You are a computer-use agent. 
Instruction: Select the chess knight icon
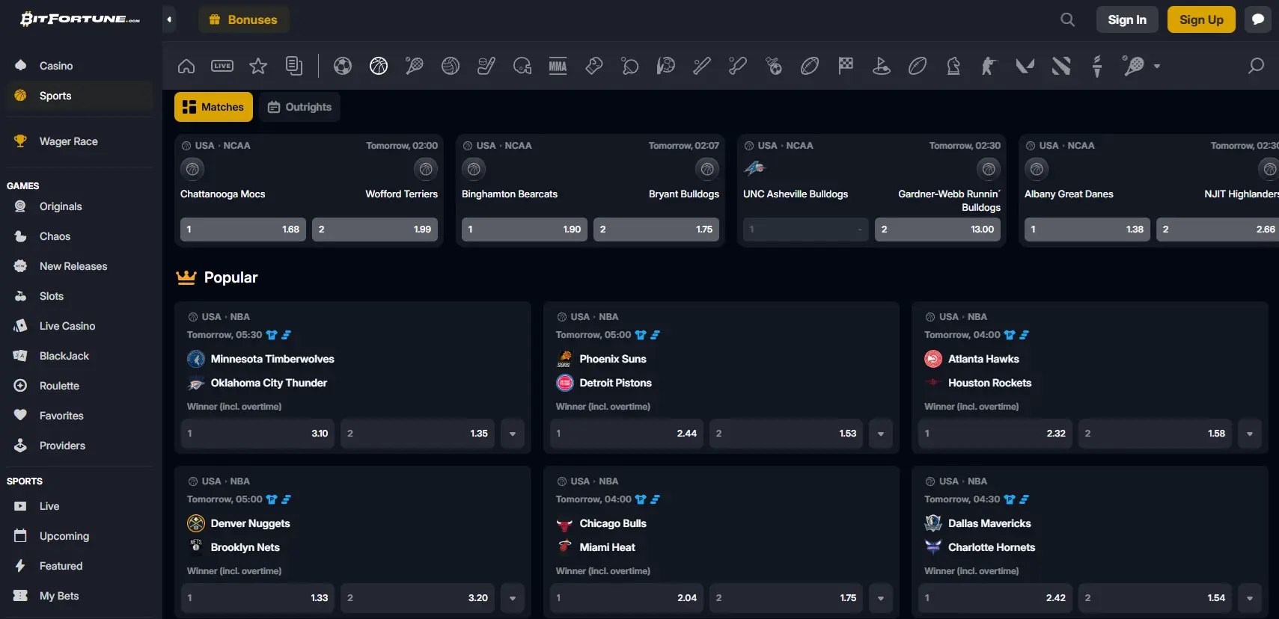(x=953, y=66)
